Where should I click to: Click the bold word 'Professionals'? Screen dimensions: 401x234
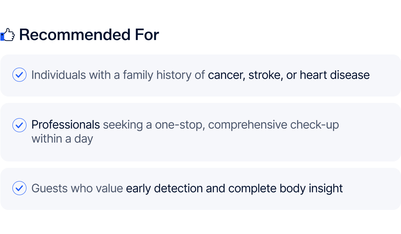(66, 125)
